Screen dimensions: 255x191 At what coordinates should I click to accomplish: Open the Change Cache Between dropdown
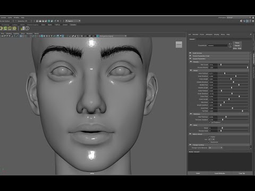point(215,147)
